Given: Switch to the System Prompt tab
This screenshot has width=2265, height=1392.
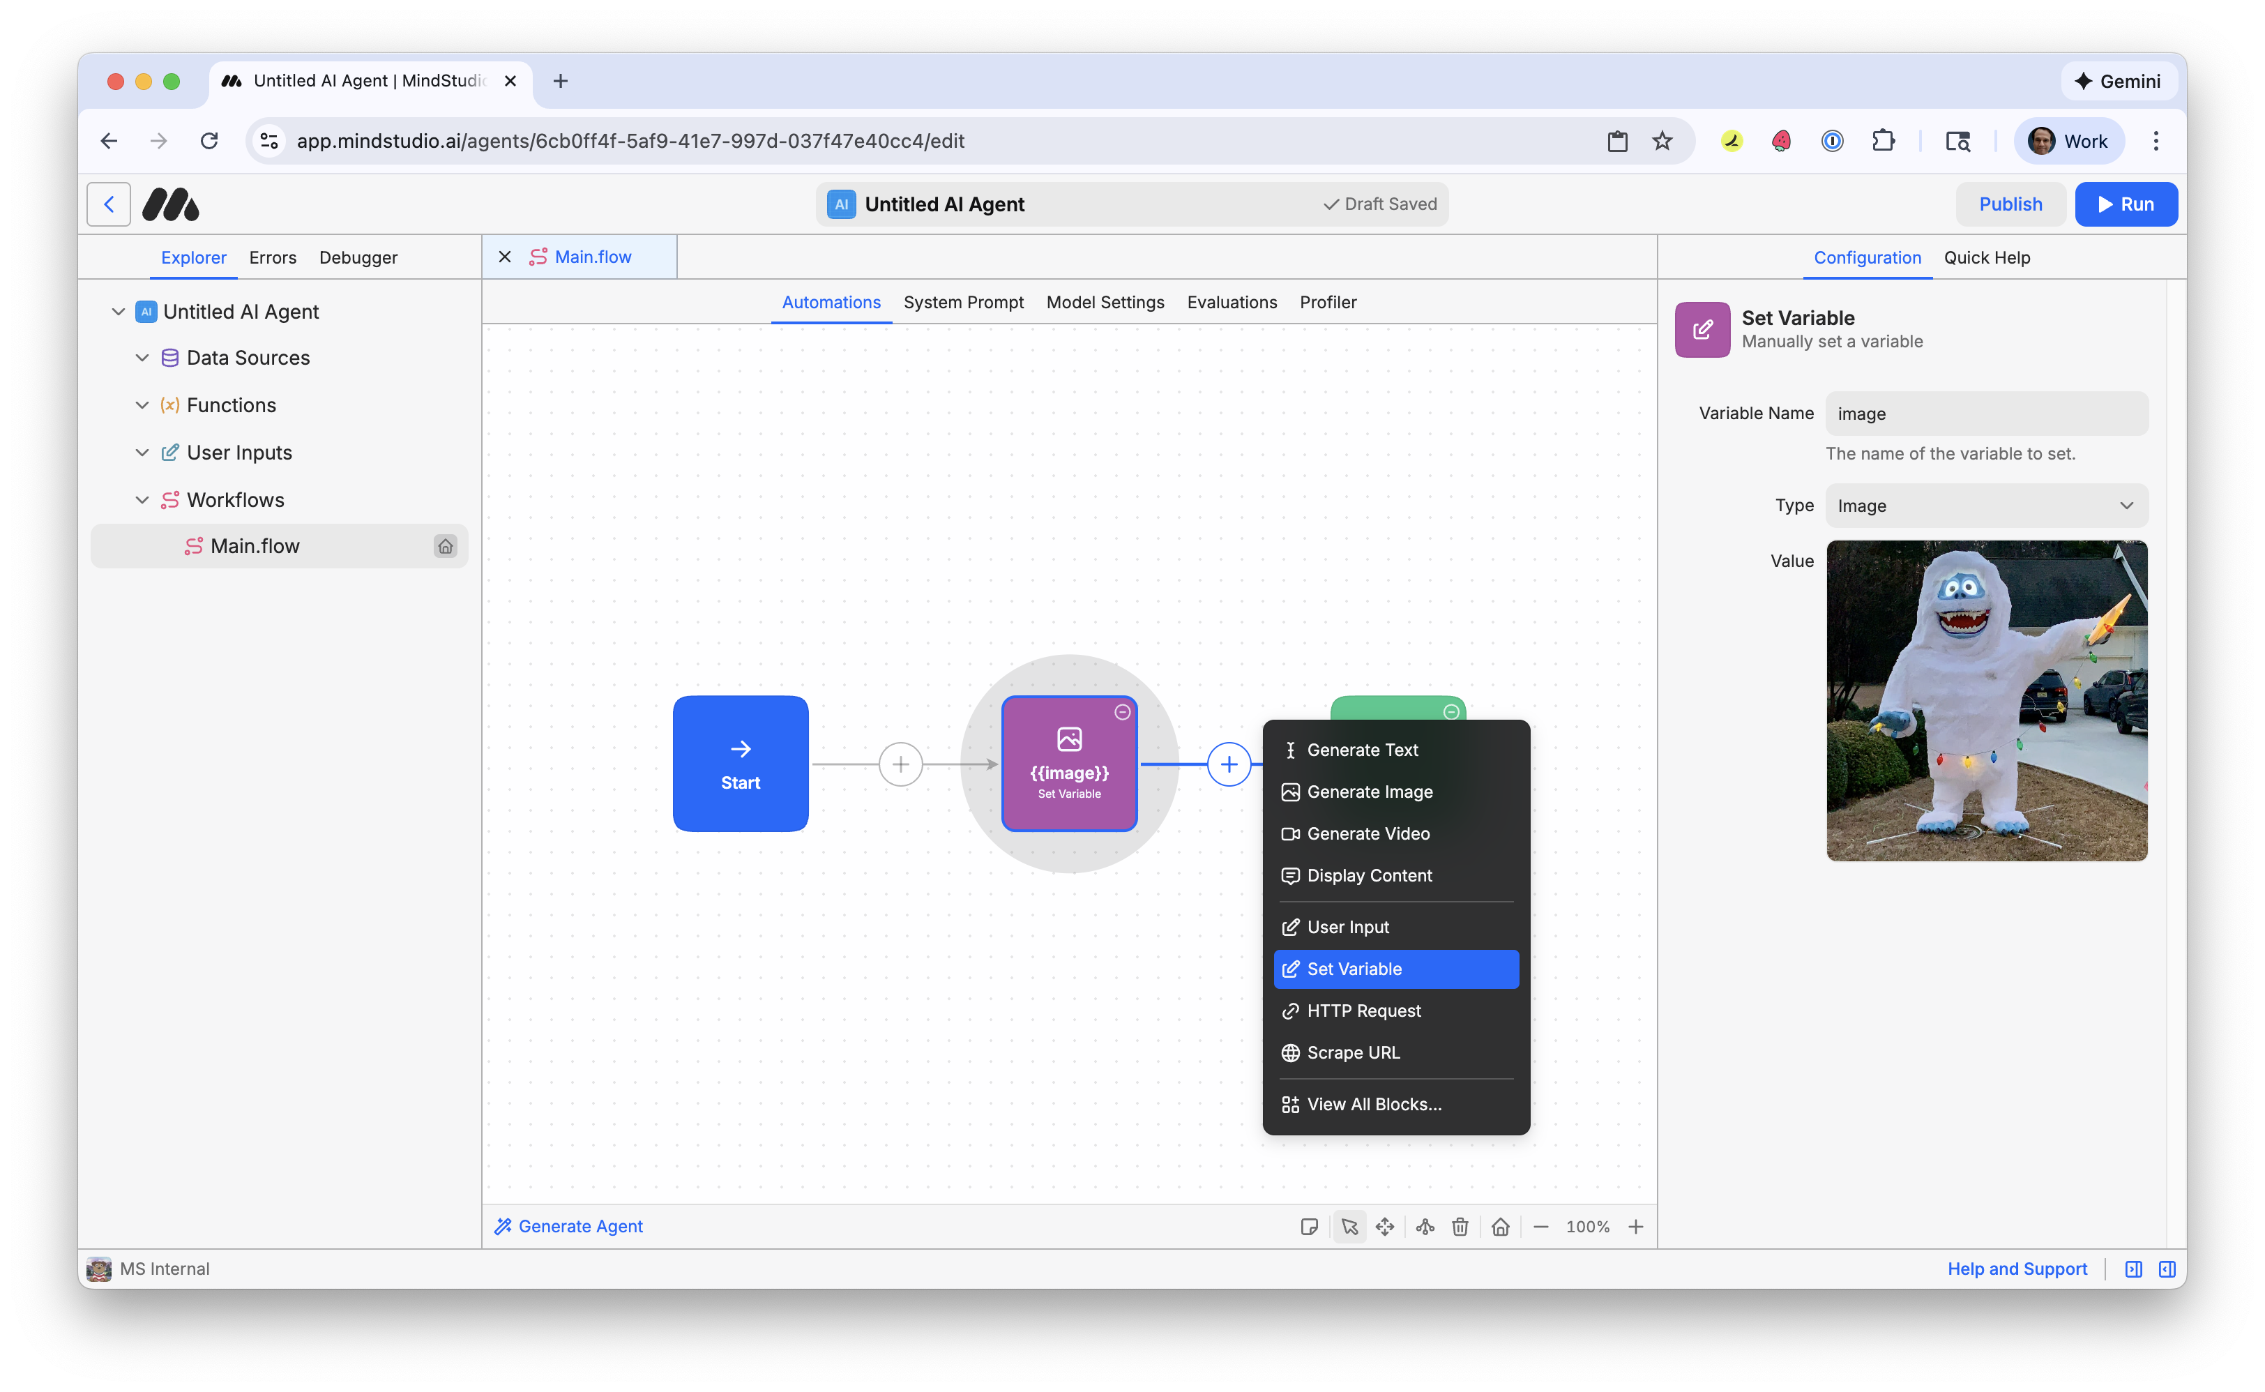Looking at the screenshot, I should (964, 302).
